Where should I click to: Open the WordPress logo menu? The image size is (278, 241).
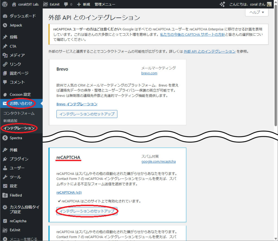(5, 4)
